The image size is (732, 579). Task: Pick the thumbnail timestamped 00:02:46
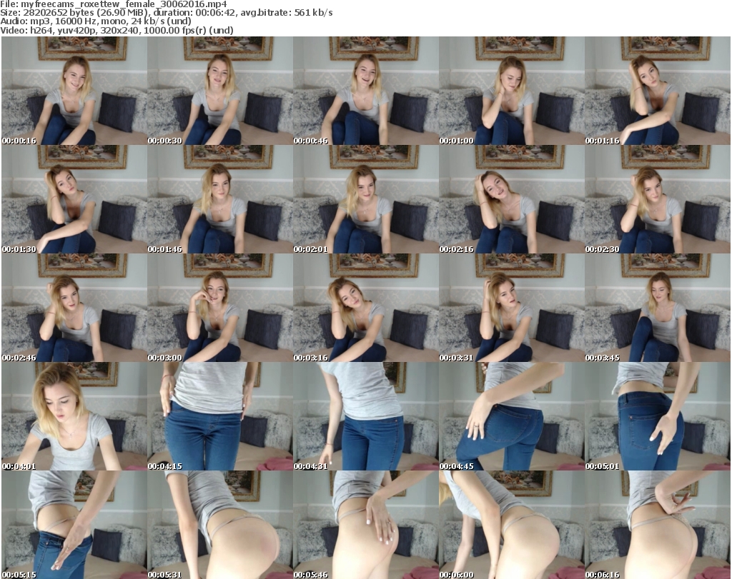(74, 308)
